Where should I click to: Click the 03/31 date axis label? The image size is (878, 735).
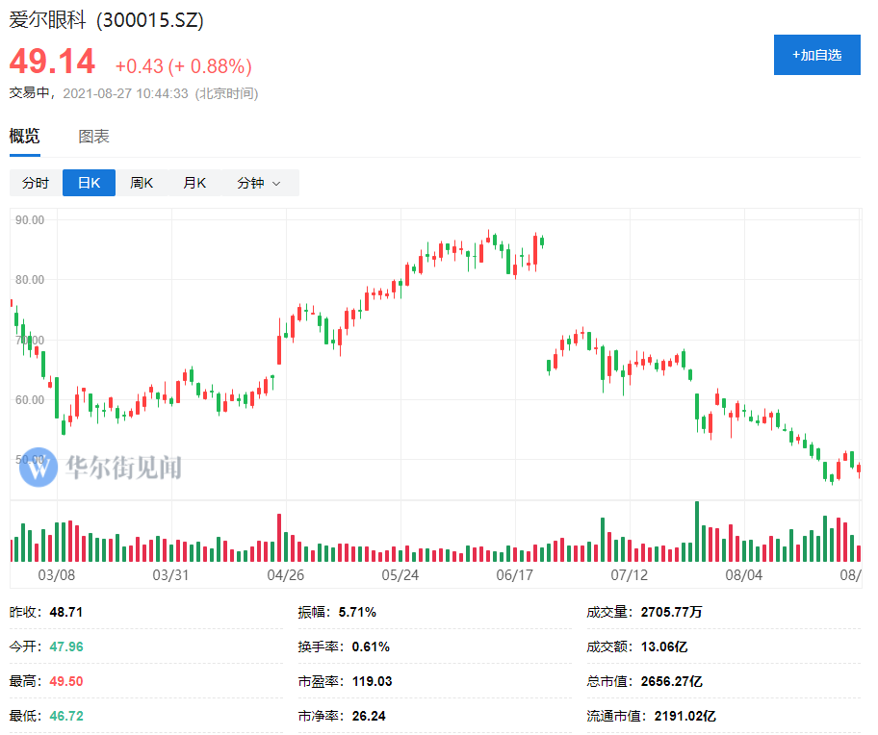pos(170,575)
